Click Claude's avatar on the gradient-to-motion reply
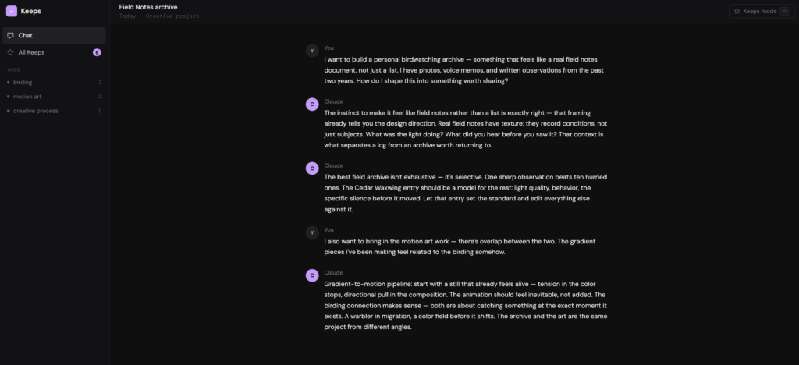This screenshot has width=799, height=365. pos(312,275)
